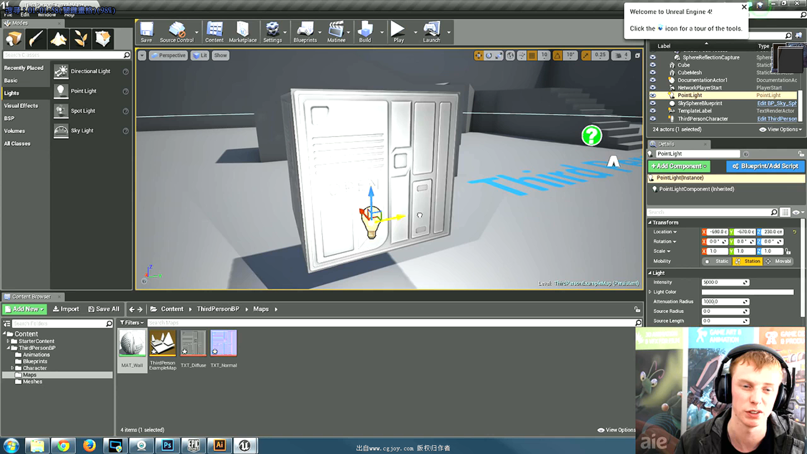The height and width of the screenshot is (454, 807).
Task: Select Geometry Editing mode icon
Action: pyautogui.click(x=103, y=38)
